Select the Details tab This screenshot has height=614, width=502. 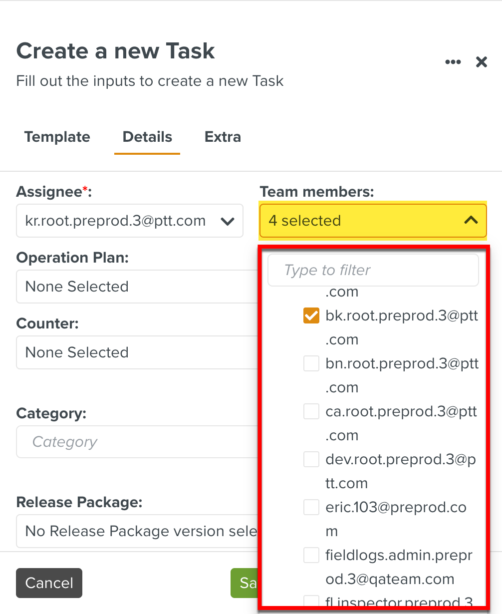pos(147,137)
